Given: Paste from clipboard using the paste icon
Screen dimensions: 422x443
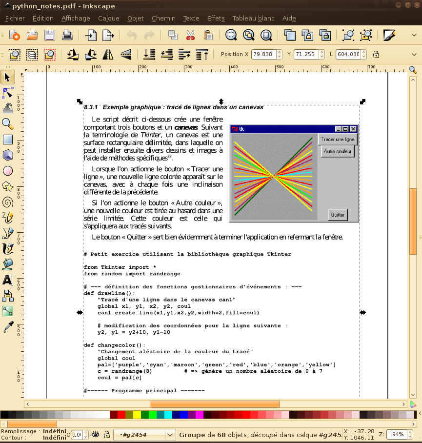Looking at the screenshot, I should pyautogui.click(x=208, y=35).
